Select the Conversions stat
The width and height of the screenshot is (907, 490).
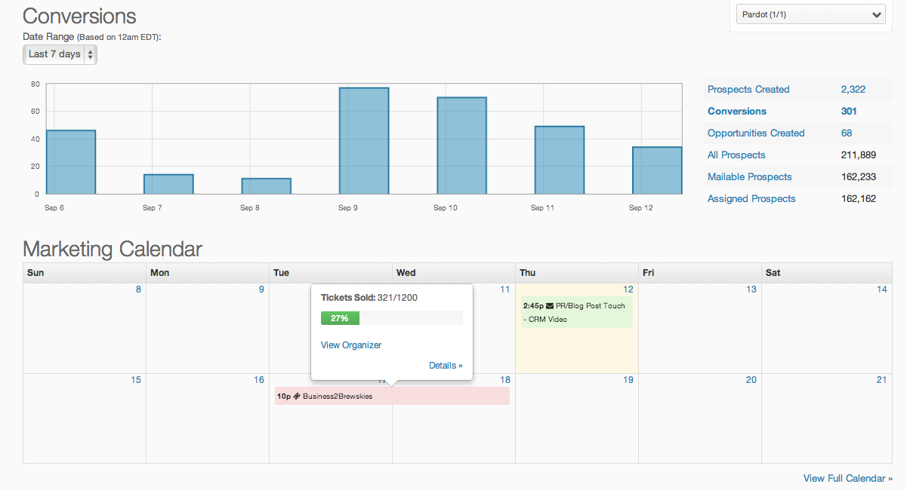click(x=736, y=111)
